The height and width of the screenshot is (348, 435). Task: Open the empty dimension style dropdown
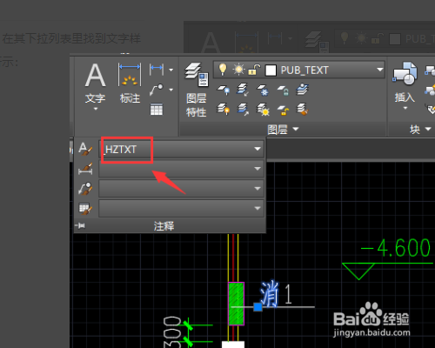[257, 169]
